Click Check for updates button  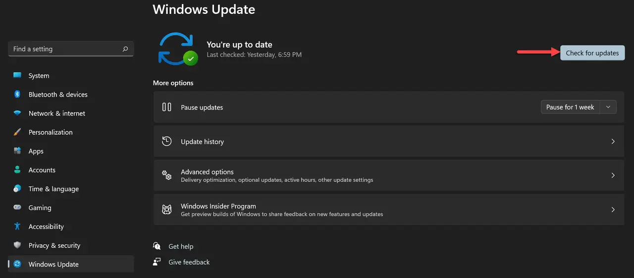592,53
